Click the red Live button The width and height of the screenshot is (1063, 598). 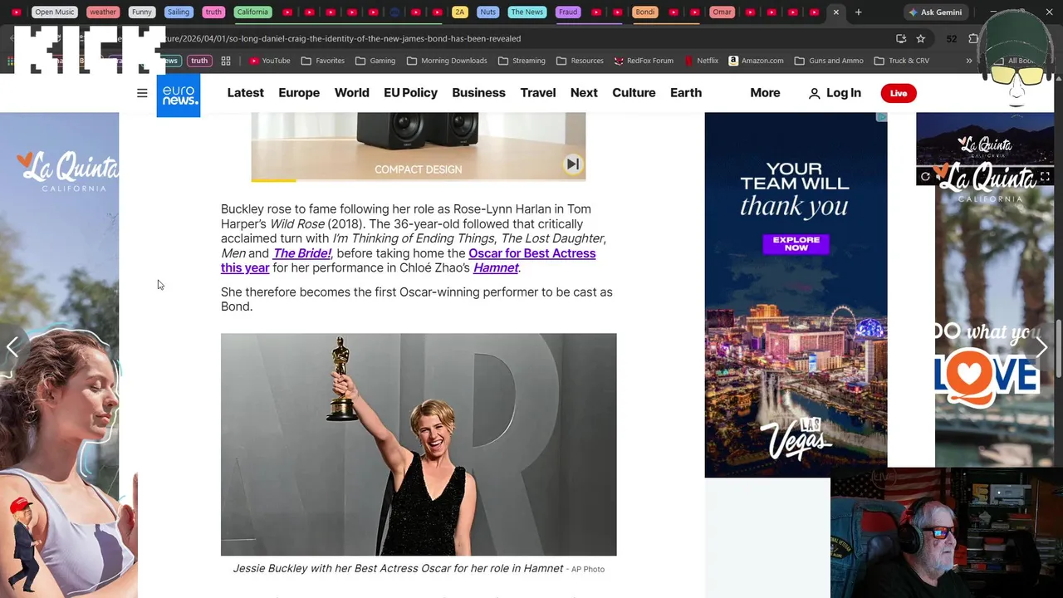(x=899, y=93)
